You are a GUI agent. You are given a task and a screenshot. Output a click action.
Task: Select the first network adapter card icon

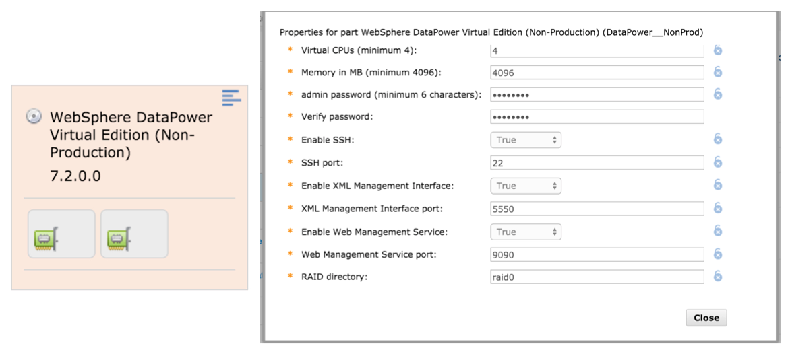pyautogui.click(x=46, y=239)
